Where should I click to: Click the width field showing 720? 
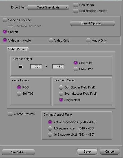click(36, 67)
